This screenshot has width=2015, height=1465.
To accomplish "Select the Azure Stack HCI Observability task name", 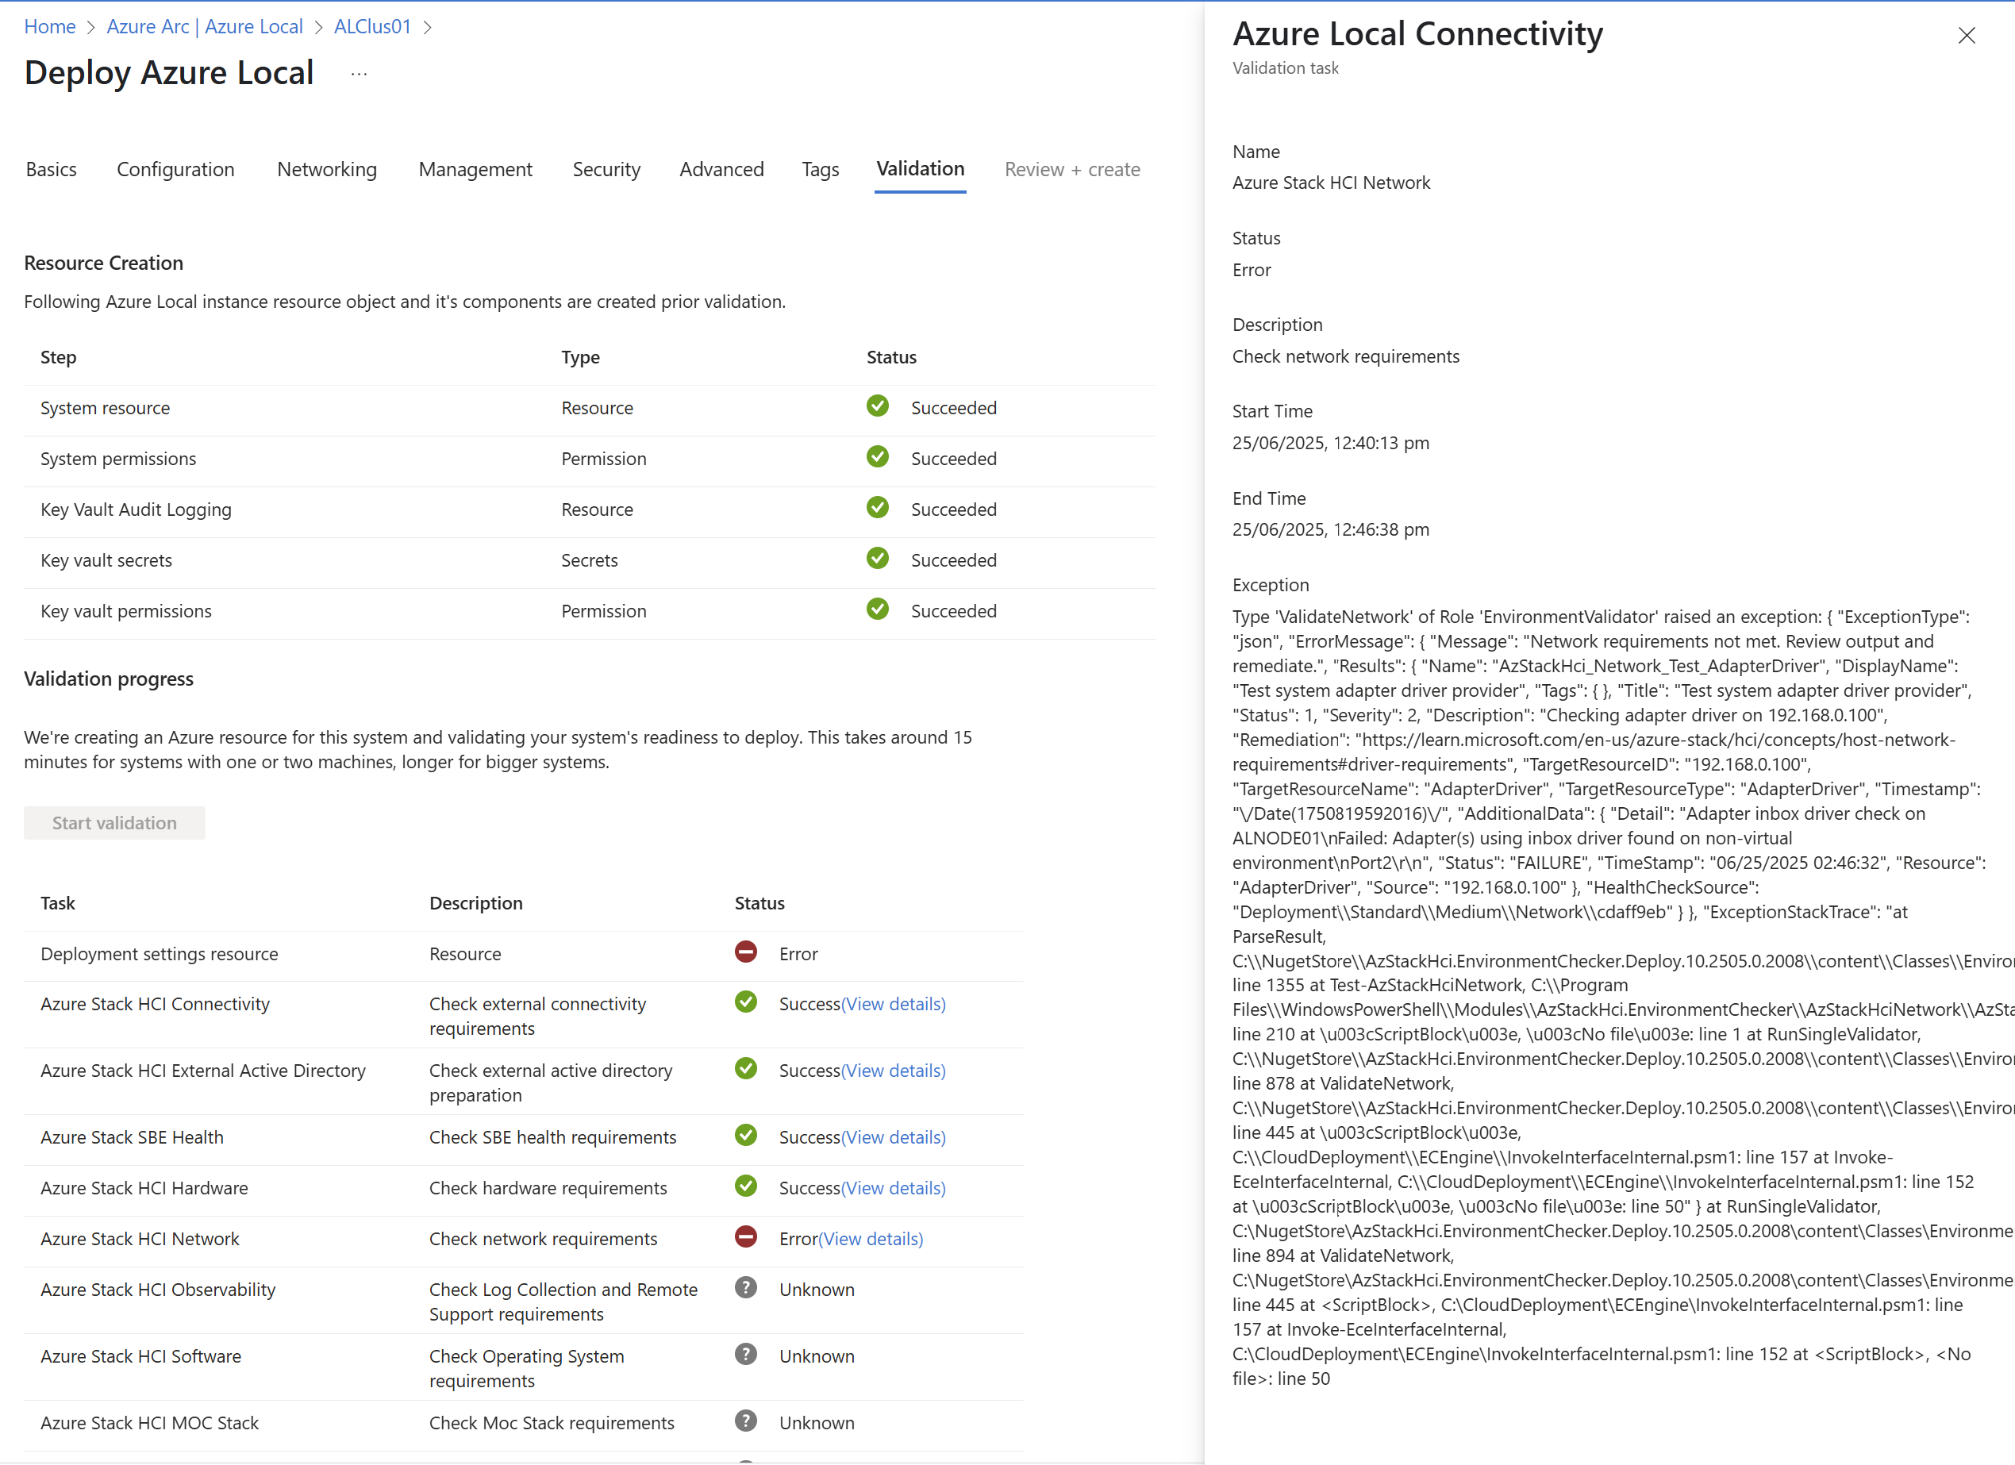I will 158,1289.
